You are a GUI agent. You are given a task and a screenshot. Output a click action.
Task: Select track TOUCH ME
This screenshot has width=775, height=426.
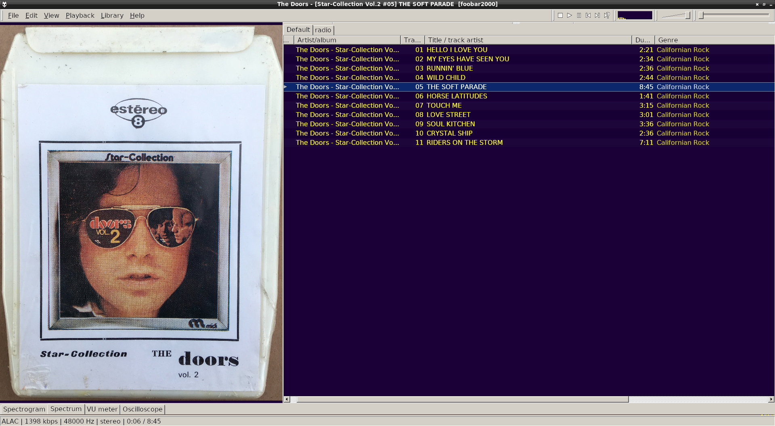click(x=529, y=105)
